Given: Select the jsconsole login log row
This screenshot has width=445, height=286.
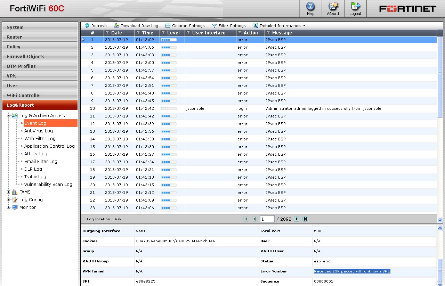Looking at the screenshot, I should click(259, 108).
